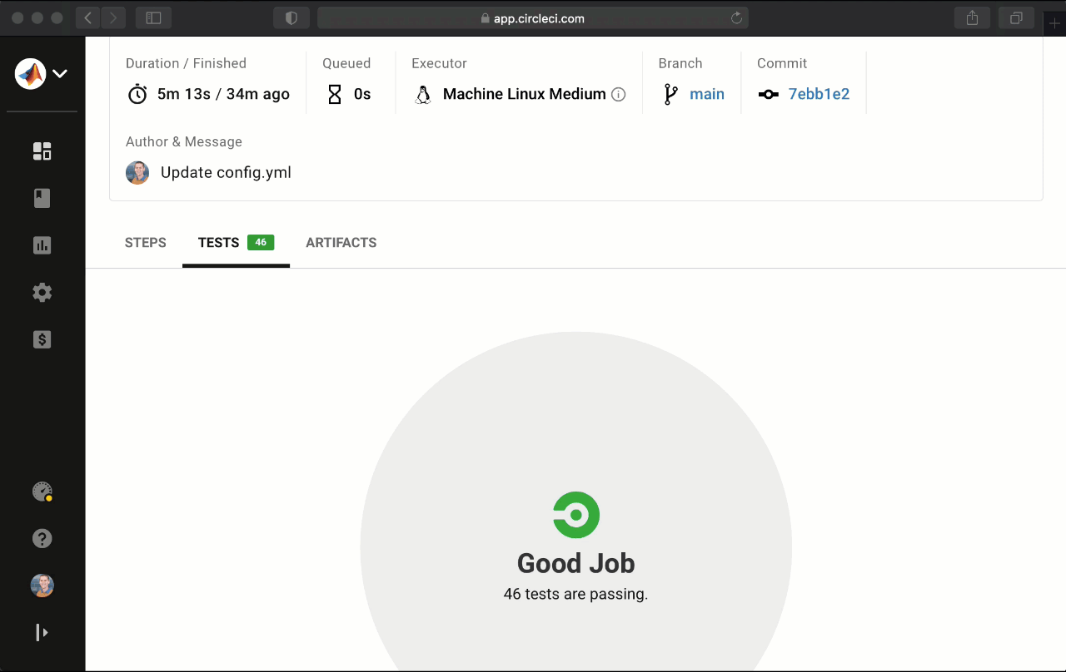Click the status gauge icon in sidebar
Image resolution: width=1066 pixels, height=672 pixels.
pyautogui.click(x=42, y=492)
